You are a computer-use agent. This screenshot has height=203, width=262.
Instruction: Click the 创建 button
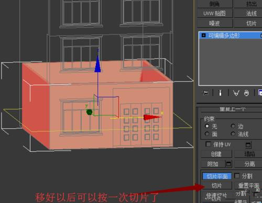point(216,154)
